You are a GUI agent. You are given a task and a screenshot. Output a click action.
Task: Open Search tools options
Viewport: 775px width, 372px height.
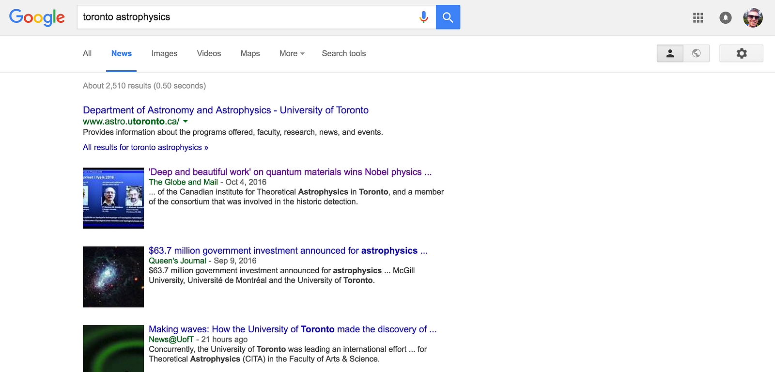point(344,53)
